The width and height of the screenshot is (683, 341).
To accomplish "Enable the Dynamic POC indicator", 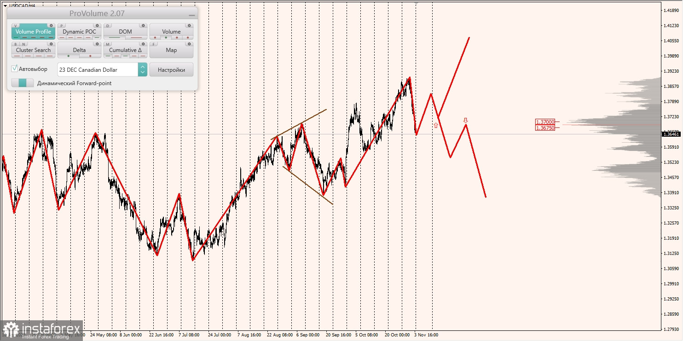I will 79,32.
